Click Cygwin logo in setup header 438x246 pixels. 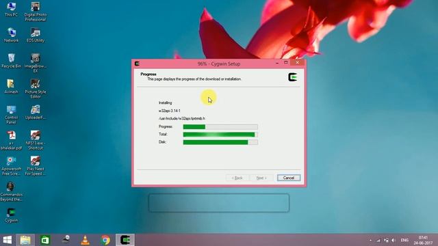pos(292,77)
